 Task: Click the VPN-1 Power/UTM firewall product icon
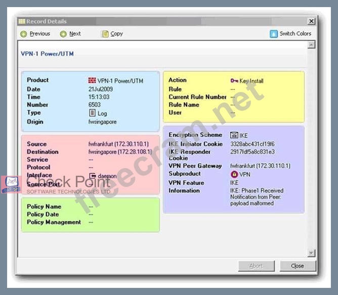92,80
